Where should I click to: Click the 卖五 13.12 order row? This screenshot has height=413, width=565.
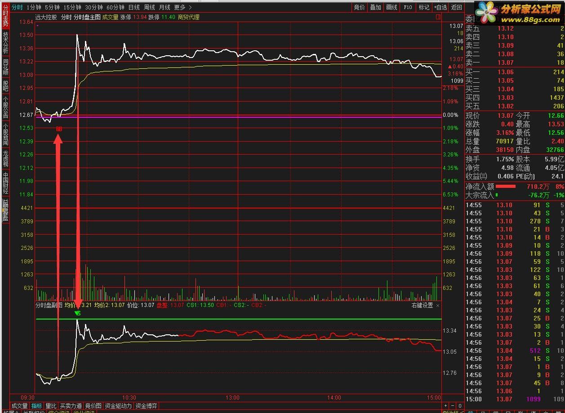(515, 28)
